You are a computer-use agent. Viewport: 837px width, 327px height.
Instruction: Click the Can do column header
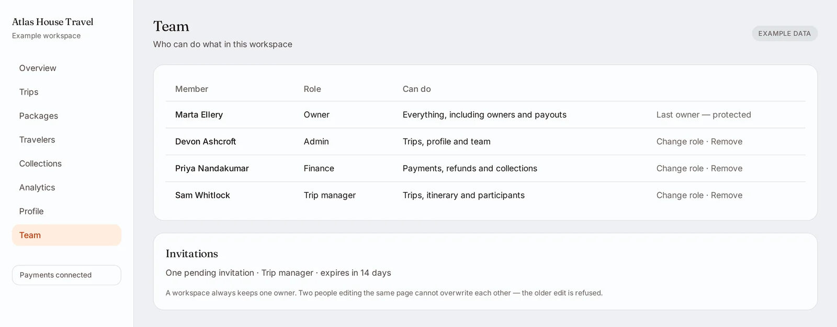tap(417, 89)
